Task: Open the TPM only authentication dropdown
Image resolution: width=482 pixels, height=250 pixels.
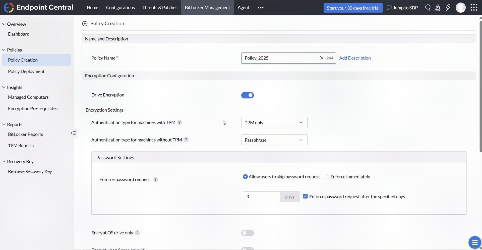Action: [x=274, y=122]
